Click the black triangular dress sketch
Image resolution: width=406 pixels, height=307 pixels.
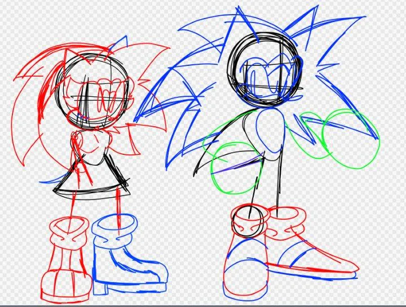pyautogui.click(x=91, y=176)
